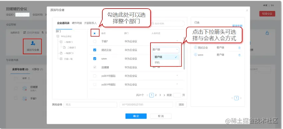Click the contact list vertical scrollbar

click(x=184, y=53)
